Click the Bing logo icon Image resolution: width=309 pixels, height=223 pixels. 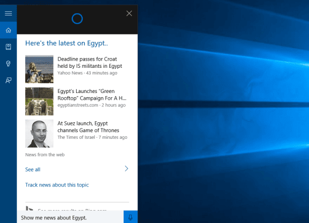[29, 209]
